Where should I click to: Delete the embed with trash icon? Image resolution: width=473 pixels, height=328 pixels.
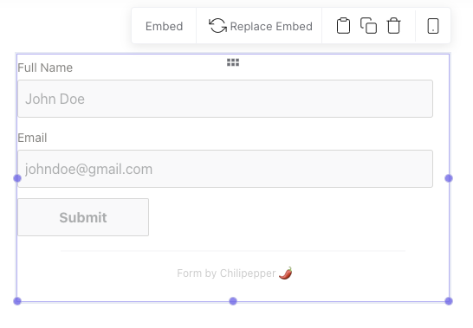pos(393,26)
